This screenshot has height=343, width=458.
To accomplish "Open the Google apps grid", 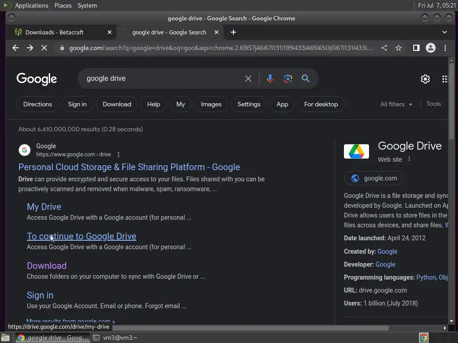I will tap(445, 79).
